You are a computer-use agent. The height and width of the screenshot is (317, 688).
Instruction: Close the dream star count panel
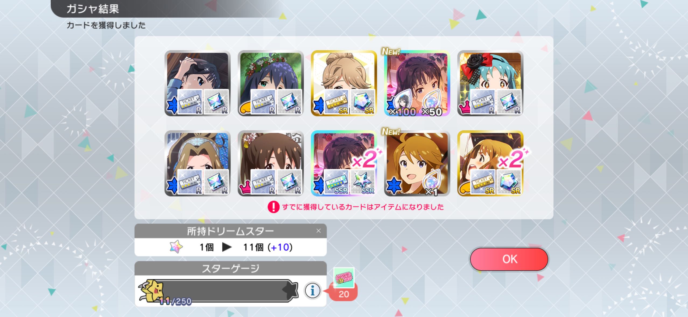point(318,231)
